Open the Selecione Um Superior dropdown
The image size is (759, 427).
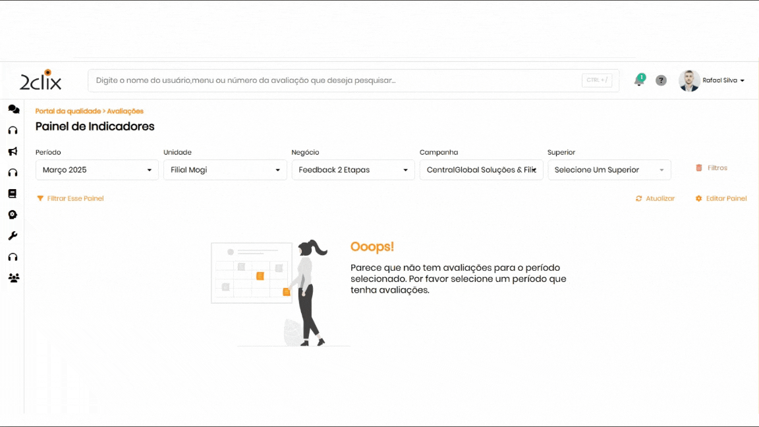tap(609, 170)
